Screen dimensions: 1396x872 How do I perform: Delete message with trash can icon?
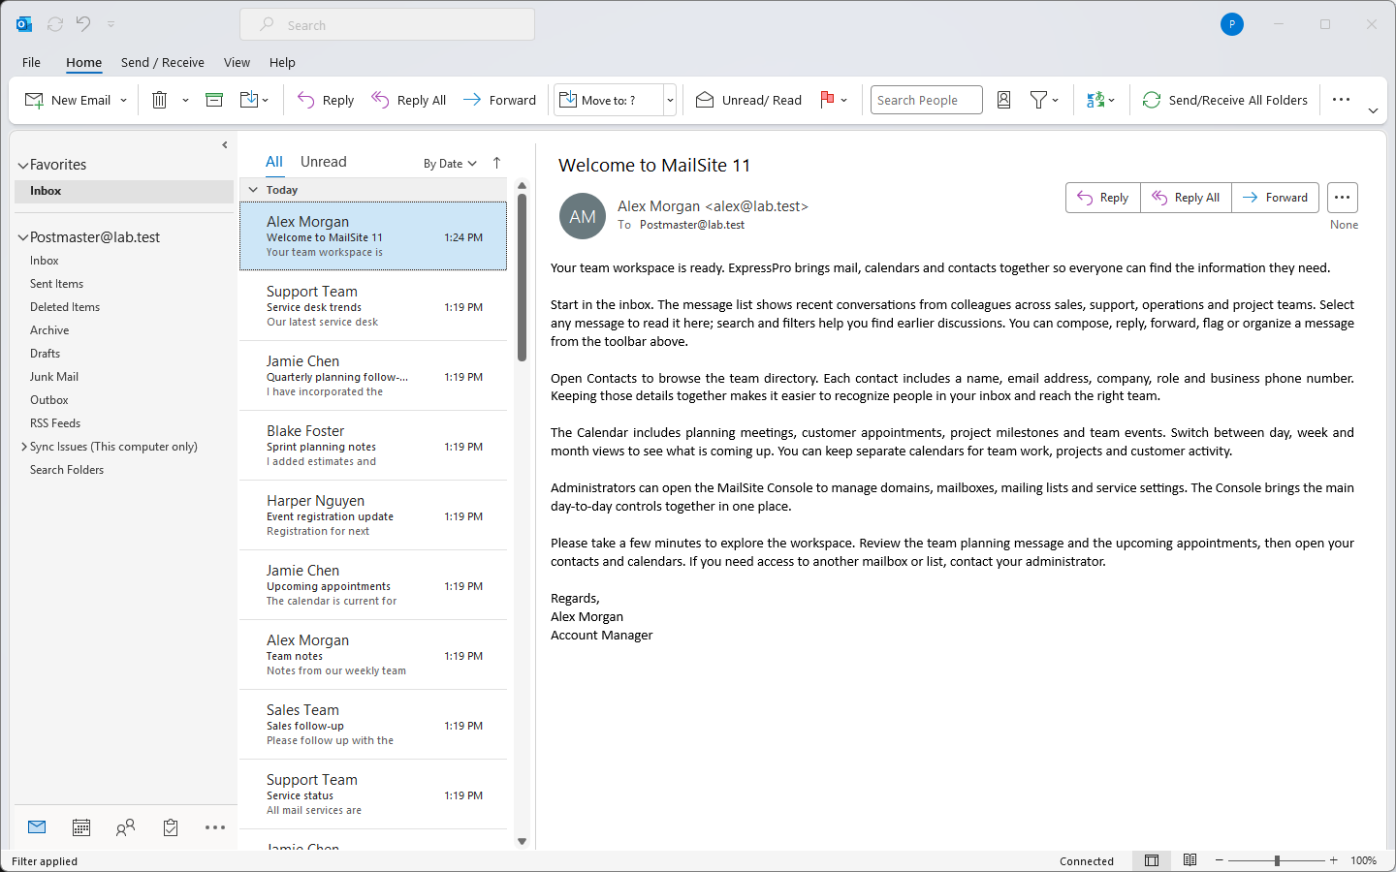[160, 100]
